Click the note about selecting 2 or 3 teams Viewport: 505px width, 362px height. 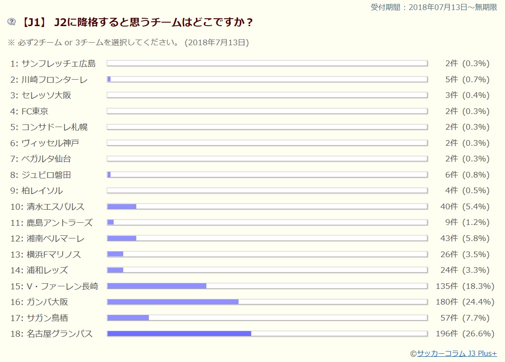(x=128, y=43)
